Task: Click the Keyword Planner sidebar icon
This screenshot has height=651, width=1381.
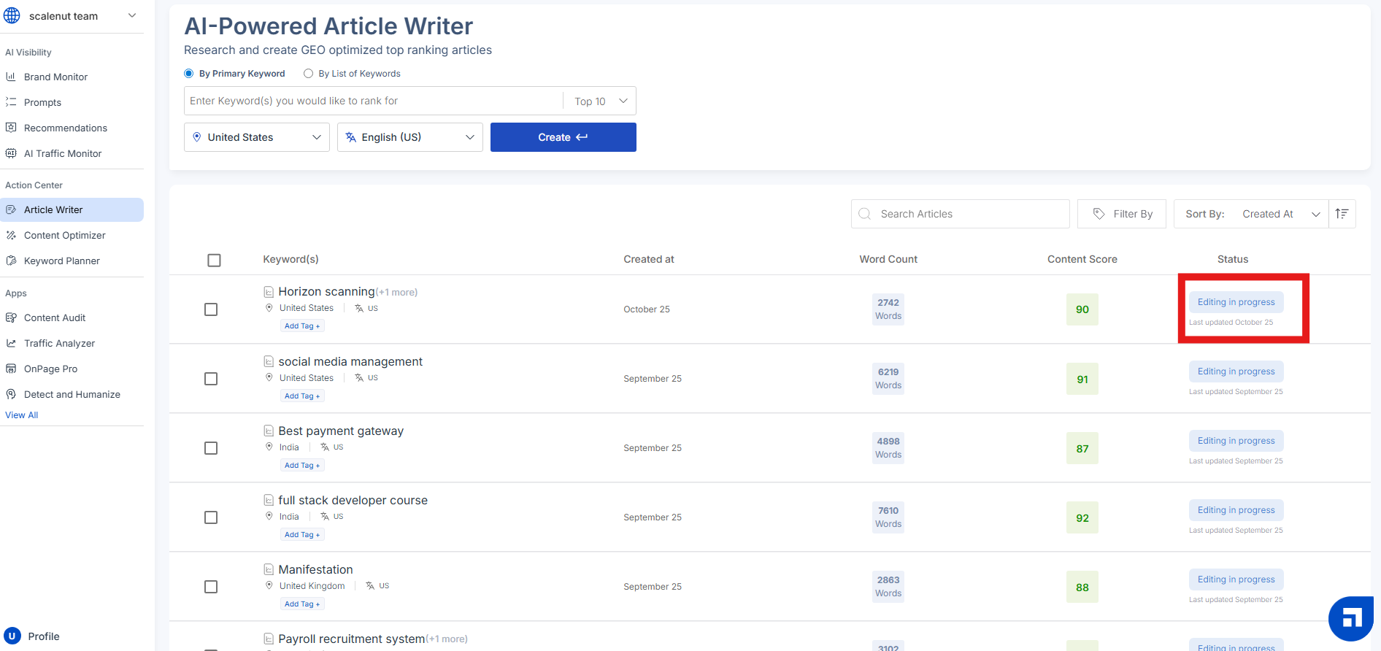Action: (x=11, y=261)
